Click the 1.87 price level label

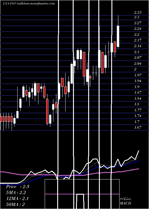138,92
